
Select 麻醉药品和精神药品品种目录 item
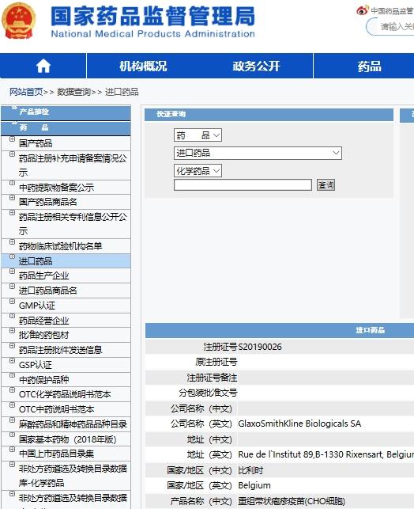pyautogui.click(x=73, y=424)
